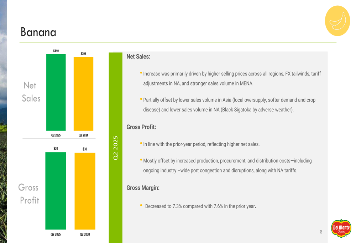The width and height of the screenshot is (356, 243).
Task: Click the Net Sales chart title
Action: click(x=31, y=92)
